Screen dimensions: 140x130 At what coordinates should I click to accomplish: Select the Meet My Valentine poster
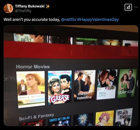click(x=85, y=86)
